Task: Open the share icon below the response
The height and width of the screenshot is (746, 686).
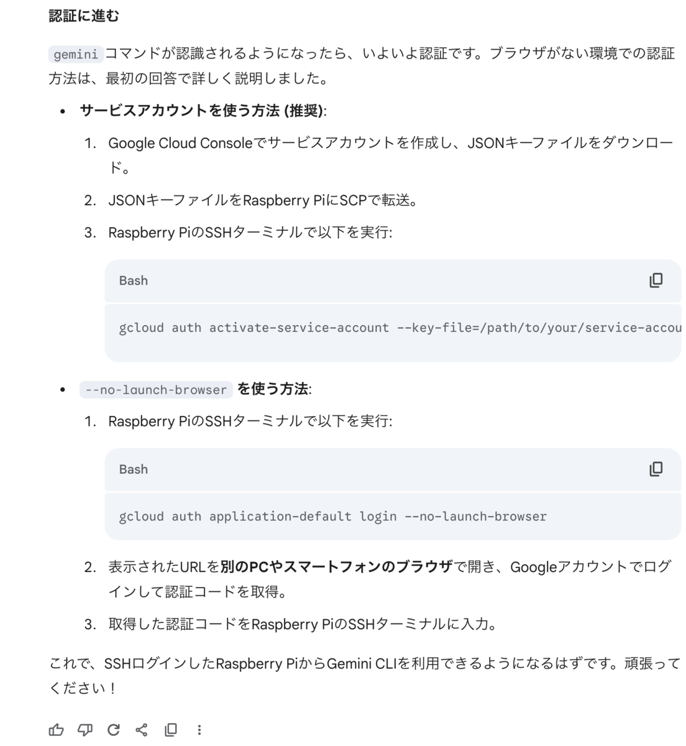Action: click(142, 730)
